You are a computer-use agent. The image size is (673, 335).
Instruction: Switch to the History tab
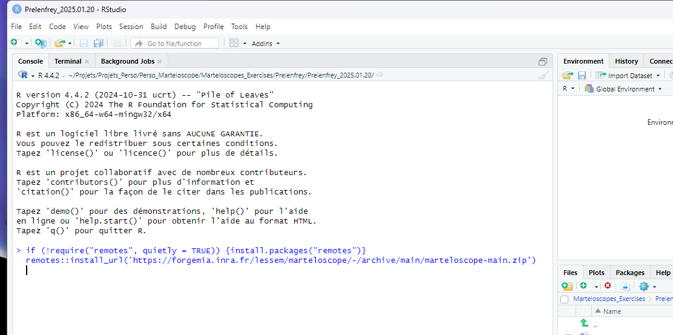[626, 61]
